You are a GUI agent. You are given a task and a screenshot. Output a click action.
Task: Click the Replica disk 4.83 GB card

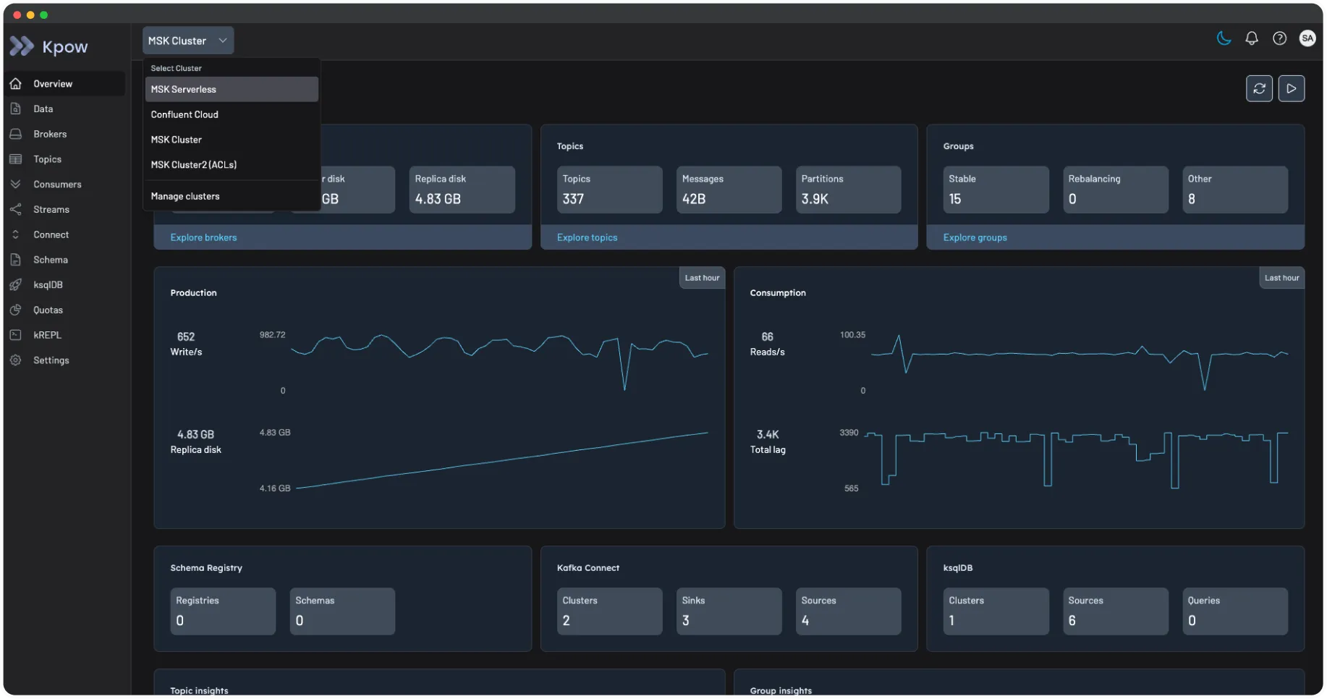tap(462, 190)
